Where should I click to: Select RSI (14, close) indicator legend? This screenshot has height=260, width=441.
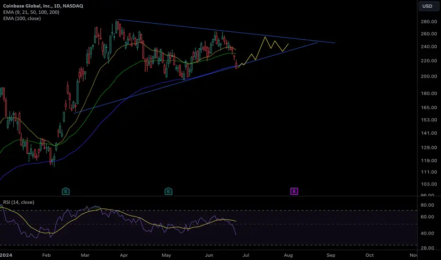coord(18,202)
